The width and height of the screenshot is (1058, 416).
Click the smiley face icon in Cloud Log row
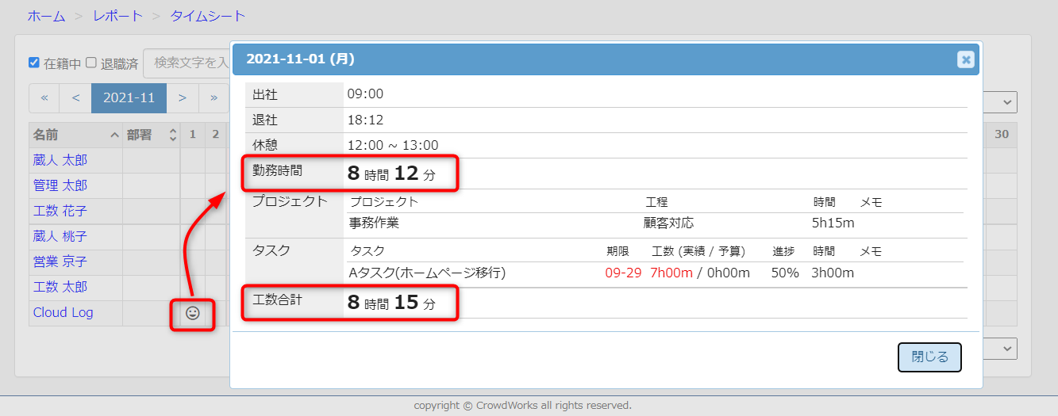(192, 313)
